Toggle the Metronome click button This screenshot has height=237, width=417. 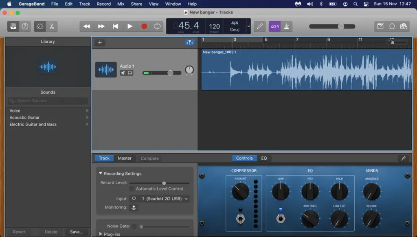(x=286, y=26)
